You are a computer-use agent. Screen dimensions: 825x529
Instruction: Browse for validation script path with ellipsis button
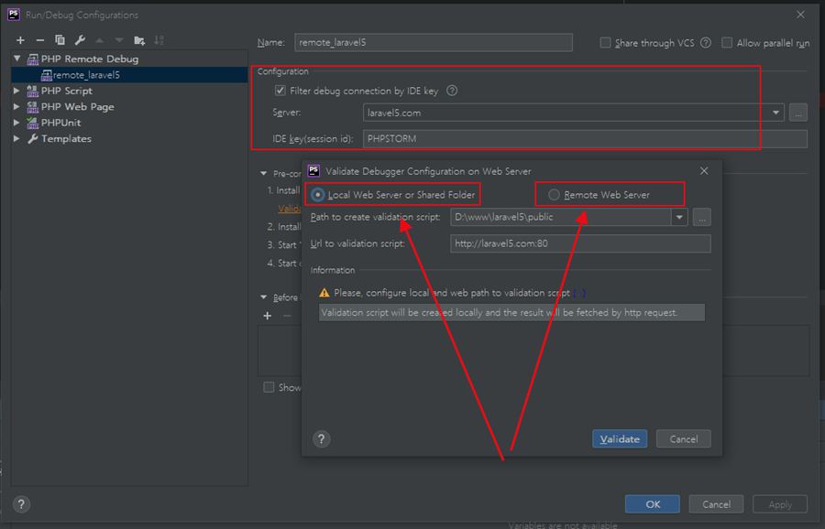coord(702,218)
